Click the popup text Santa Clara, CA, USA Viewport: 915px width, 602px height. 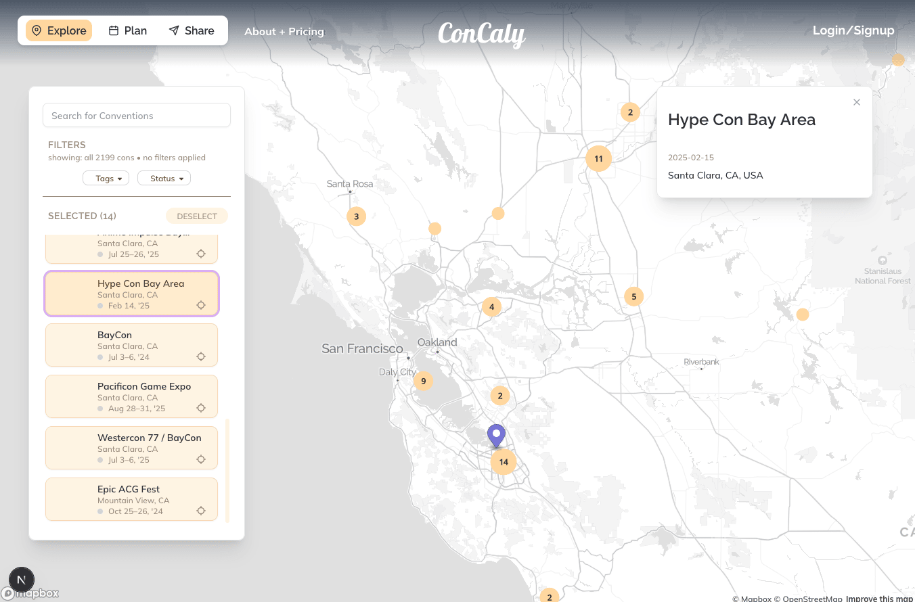pos(715,175)
